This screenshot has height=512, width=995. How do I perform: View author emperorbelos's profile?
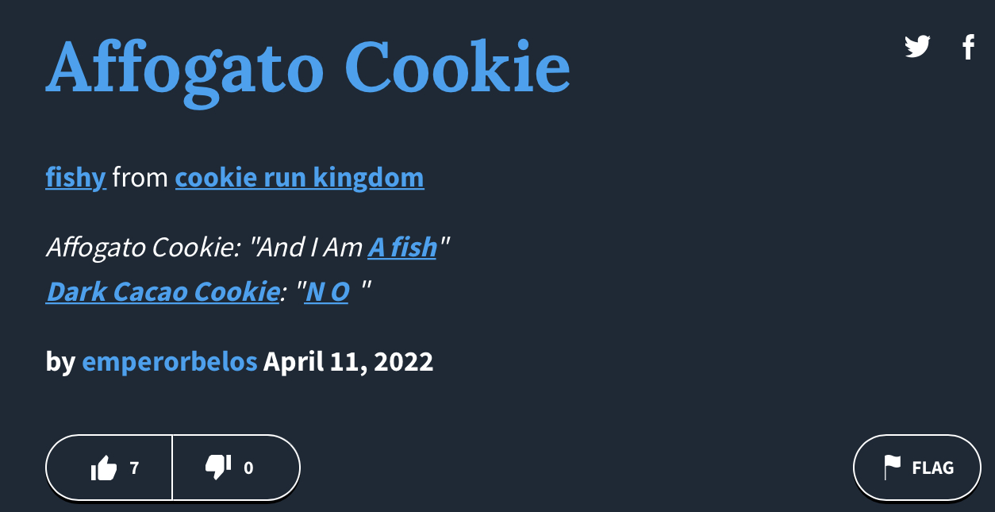[170, 362]
